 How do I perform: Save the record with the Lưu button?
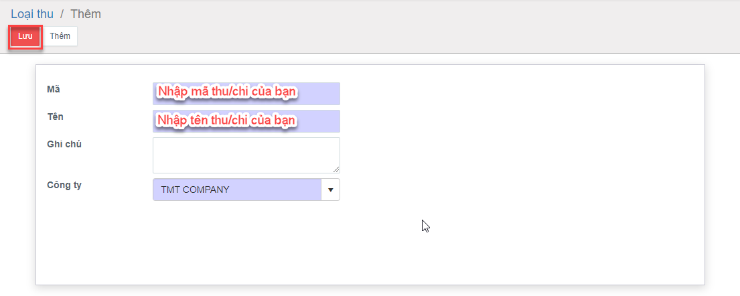(x=25, y=37)
